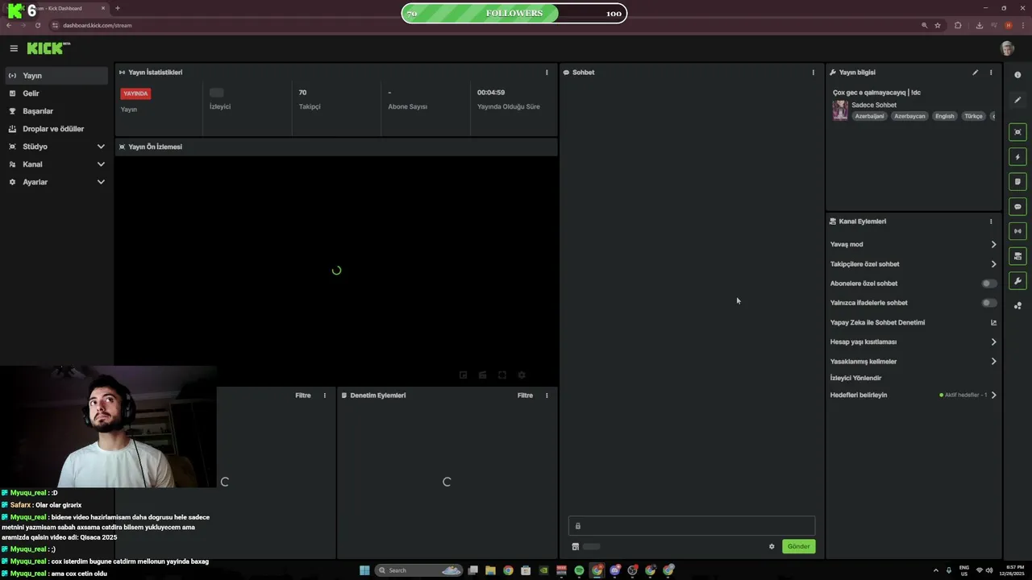Click the Kick logo in the dashboard header

coord(48,48)
